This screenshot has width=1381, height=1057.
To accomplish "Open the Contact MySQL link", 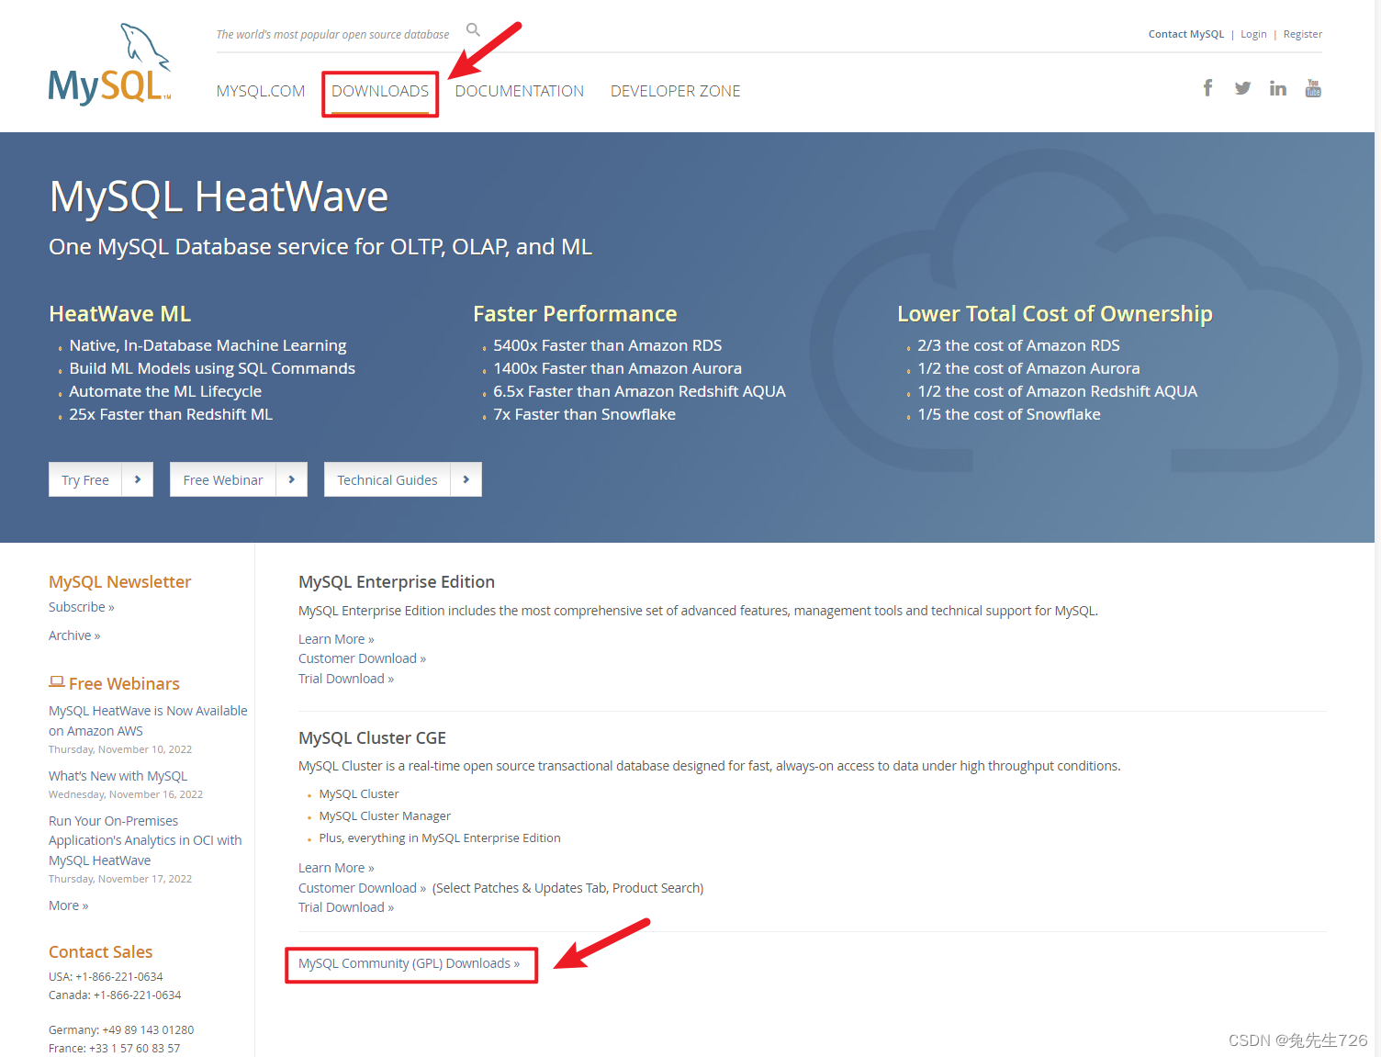I will click(x=1186, y=34).
